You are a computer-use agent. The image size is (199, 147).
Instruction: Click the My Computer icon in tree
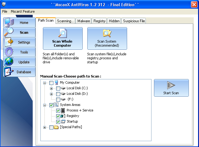tap(56, 82)
